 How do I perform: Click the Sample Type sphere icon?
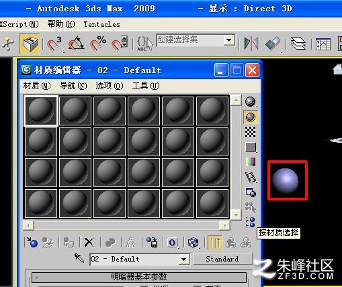[x=250, y=102]
